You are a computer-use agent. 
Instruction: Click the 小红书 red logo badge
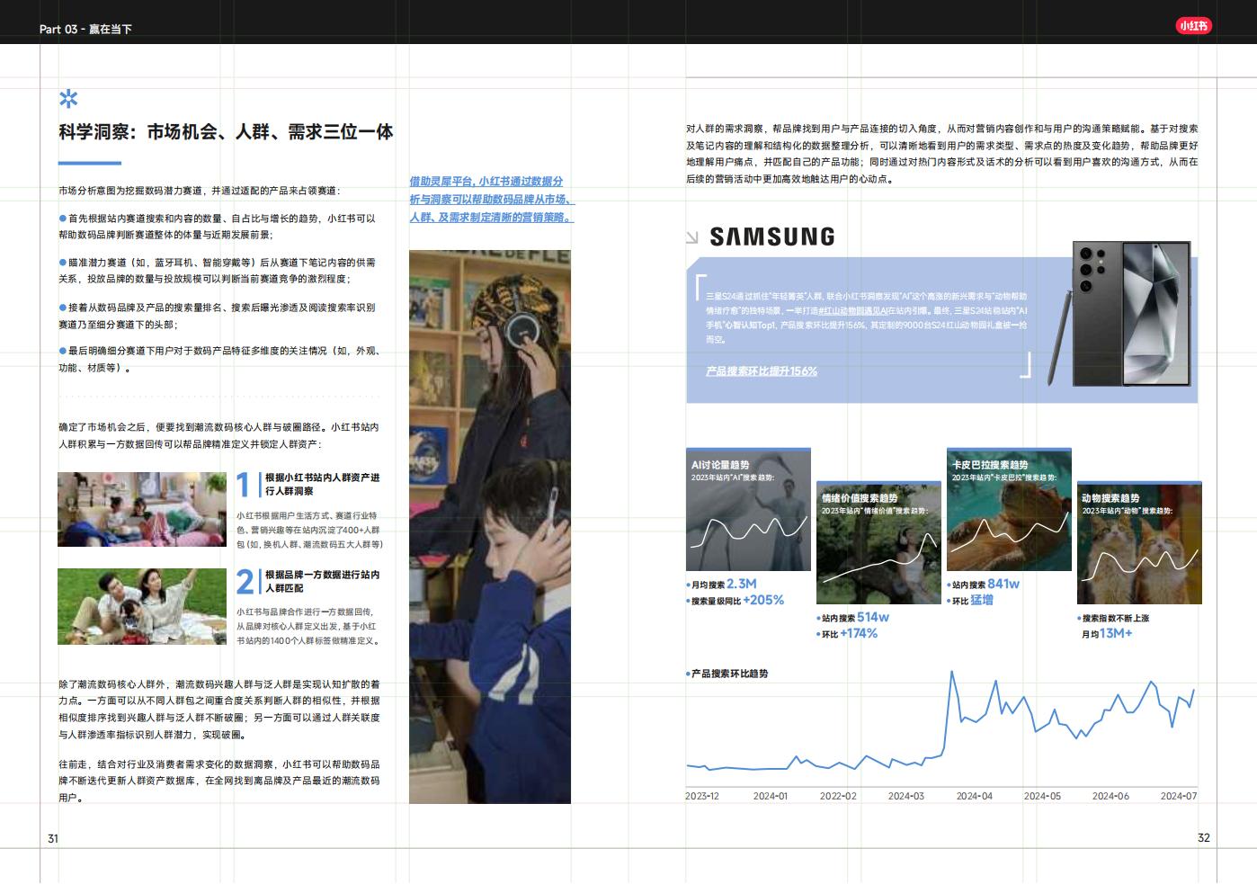tap(1194, 26)
